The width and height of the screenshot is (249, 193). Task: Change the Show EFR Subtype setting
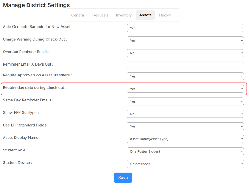pyautogui.click(x=185, y=114)
